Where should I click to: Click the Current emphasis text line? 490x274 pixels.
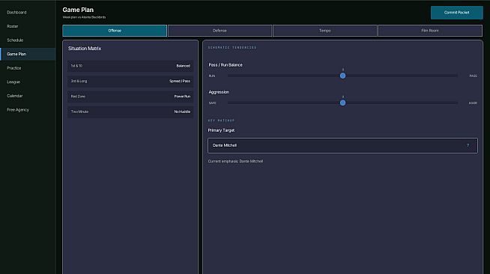[x=235, y=162]
